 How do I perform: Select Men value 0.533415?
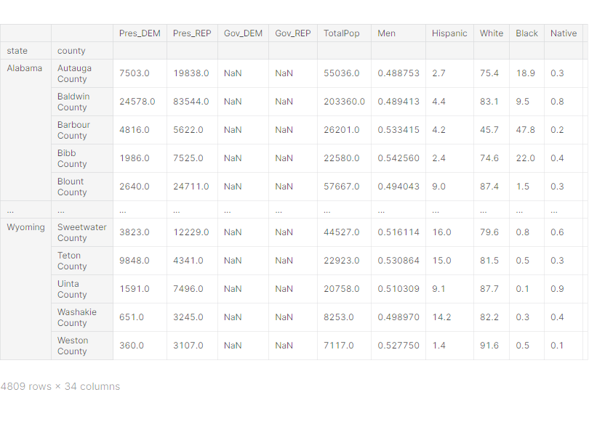pos(398,130)
